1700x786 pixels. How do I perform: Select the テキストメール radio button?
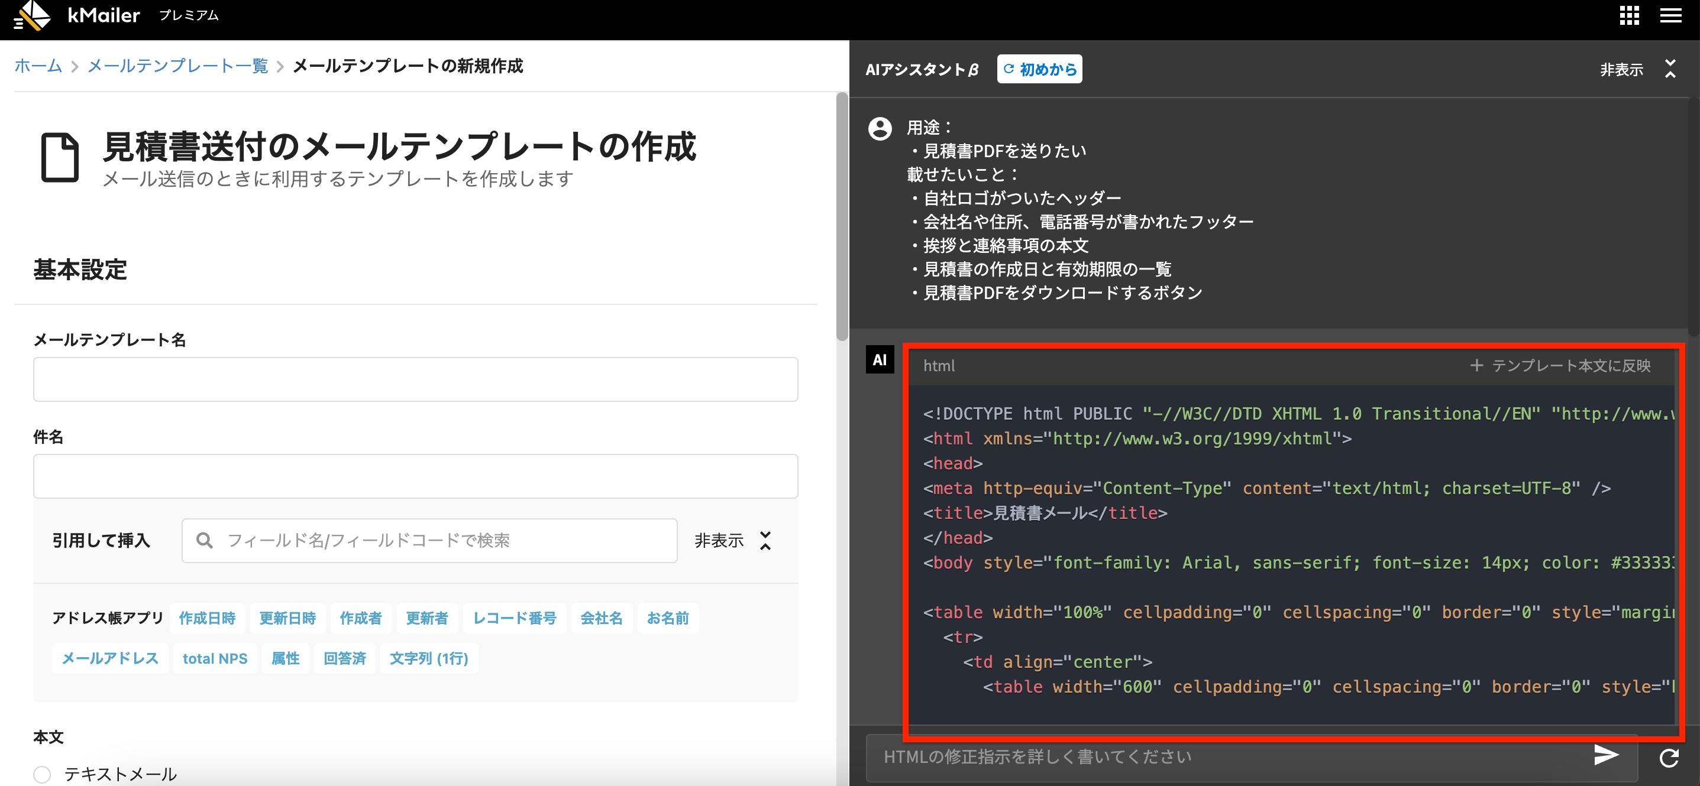pyautogui.click(x=42, y=774)
